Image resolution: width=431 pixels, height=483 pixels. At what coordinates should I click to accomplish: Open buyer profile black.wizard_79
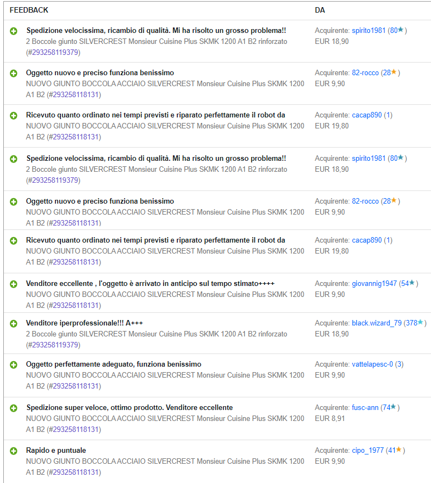pyautogui.click(x=377, y=323)
